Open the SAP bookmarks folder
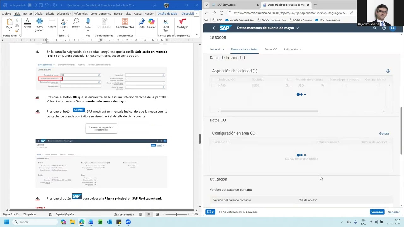 tap(217, 20)
